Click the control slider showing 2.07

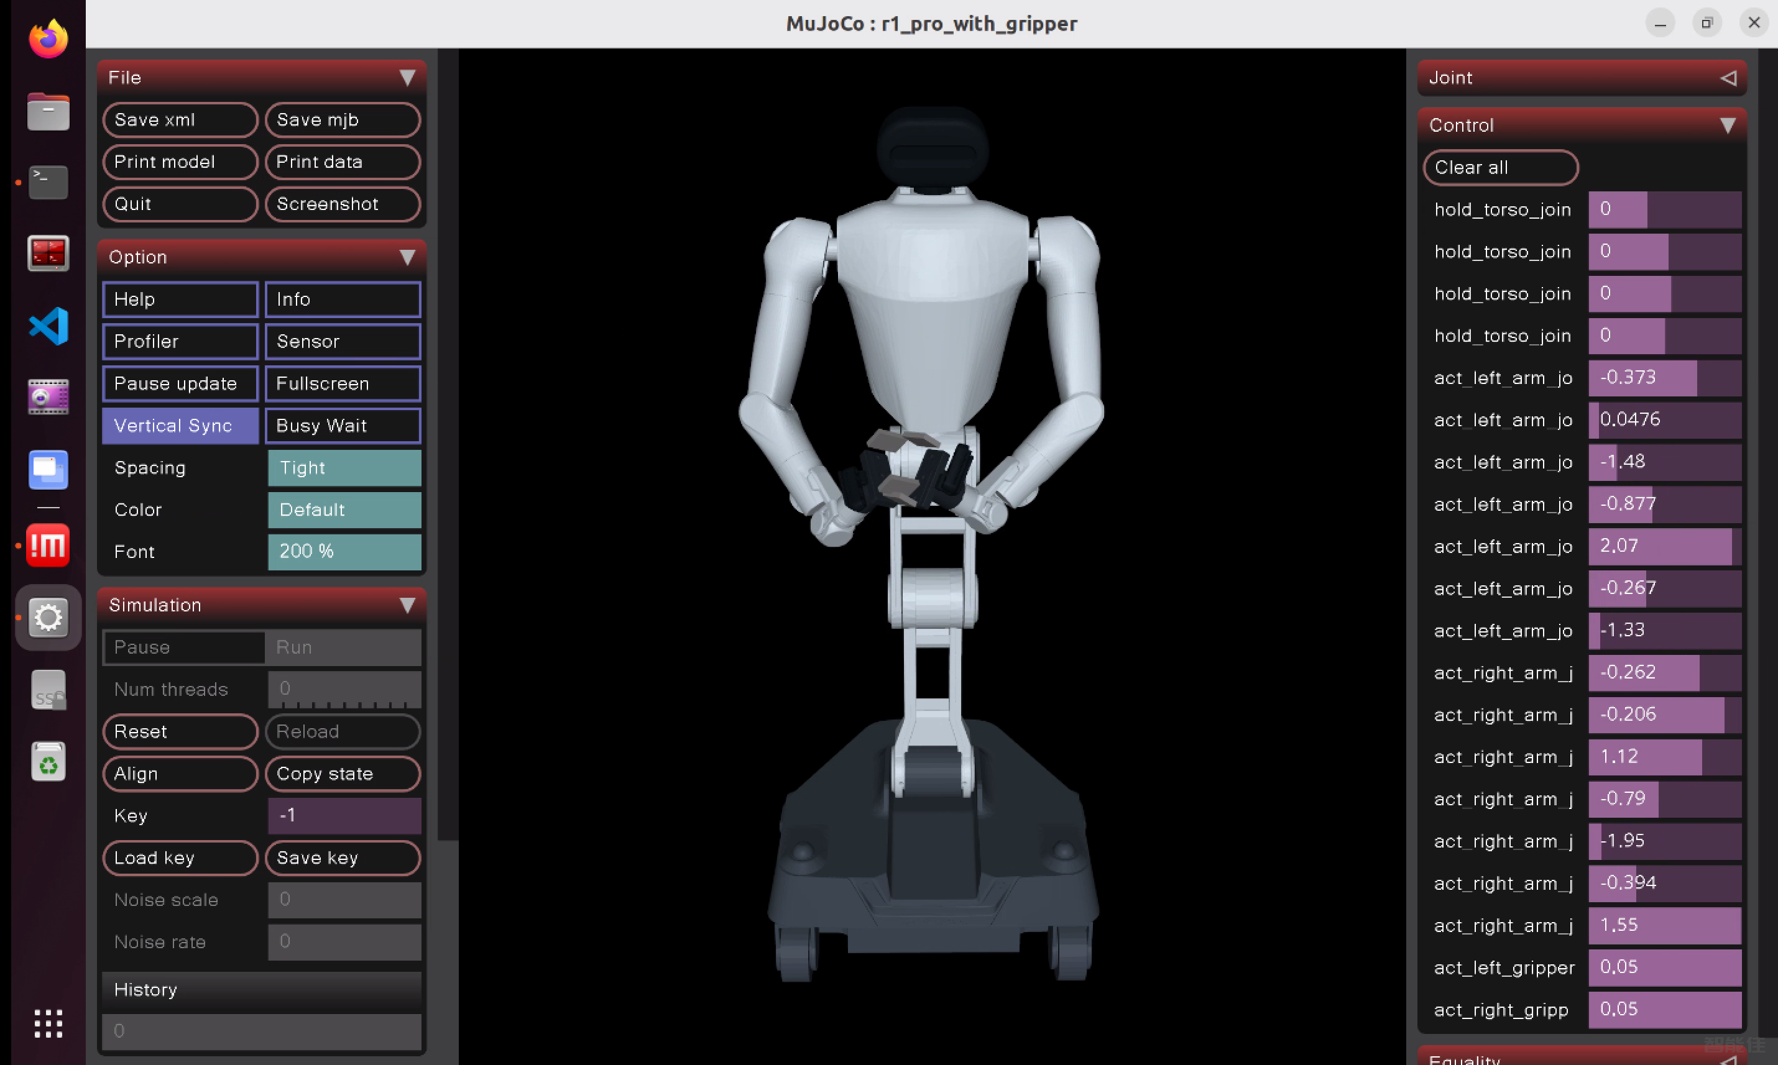1665,547
